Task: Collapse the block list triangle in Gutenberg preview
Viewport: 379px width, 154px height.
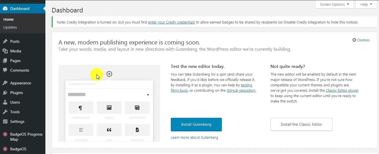Action: coord(148,95)
